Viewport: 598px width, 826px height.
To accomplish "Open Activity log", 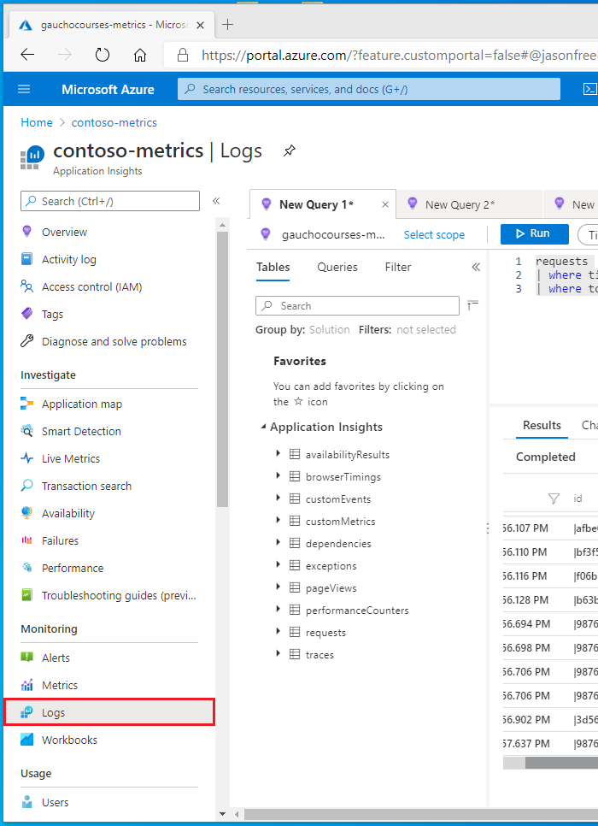I will coord(69,259).
